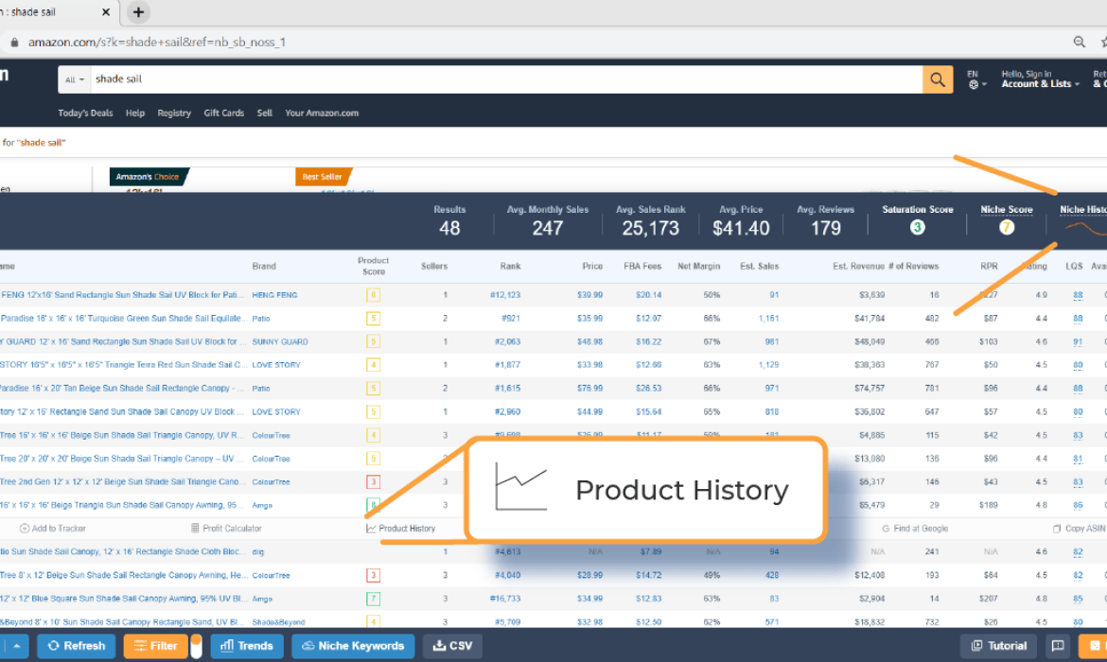This screenshot has width=1107, height=662.
Task: Click the $48,049 estimated revenue value
Action: click(870, 341)
